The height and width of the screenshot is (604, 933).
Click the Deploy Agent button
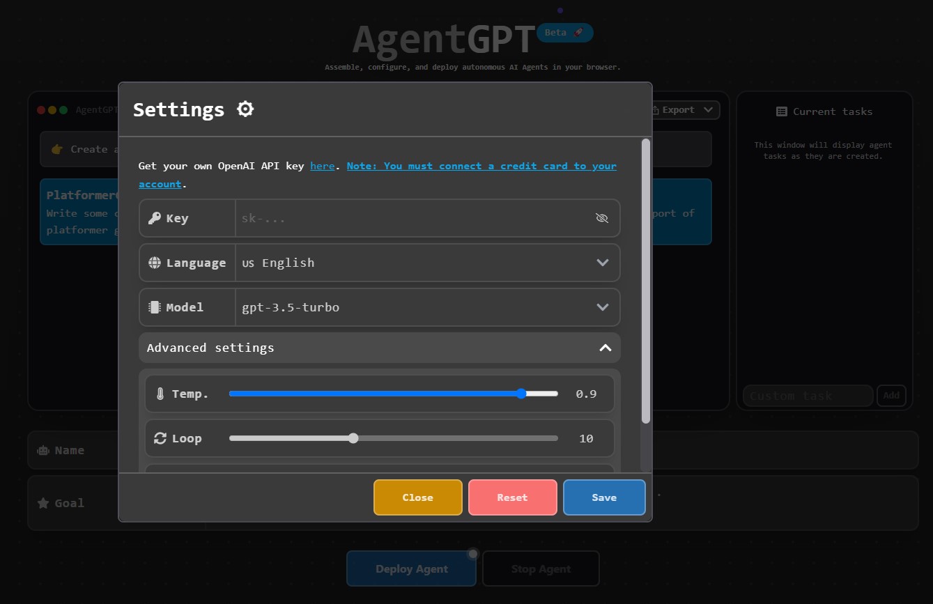412,568
